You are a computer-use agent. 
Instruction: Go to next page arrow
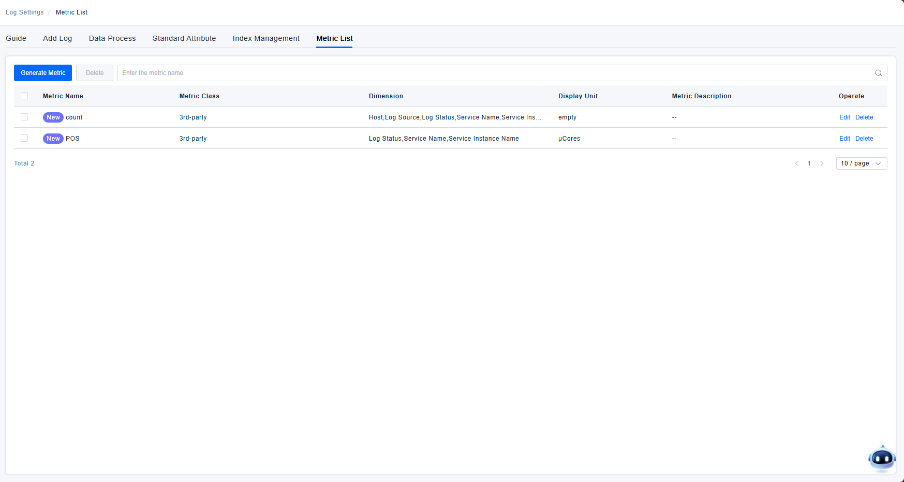pyautogui.click(x=822, y=163)
